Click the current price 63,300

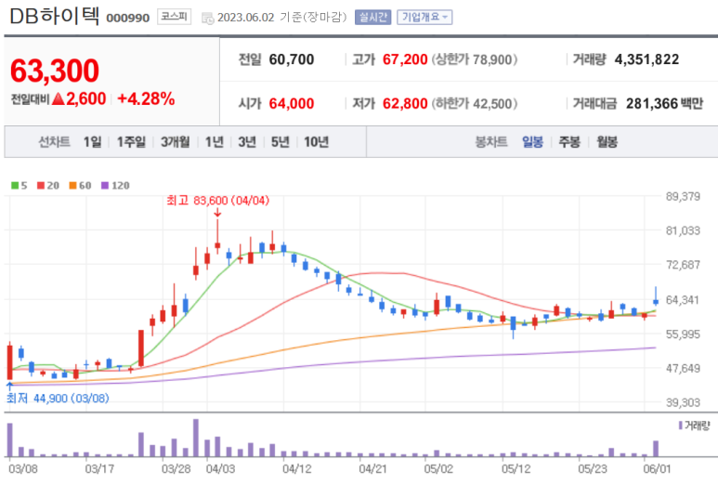click(x=55, y=71)
